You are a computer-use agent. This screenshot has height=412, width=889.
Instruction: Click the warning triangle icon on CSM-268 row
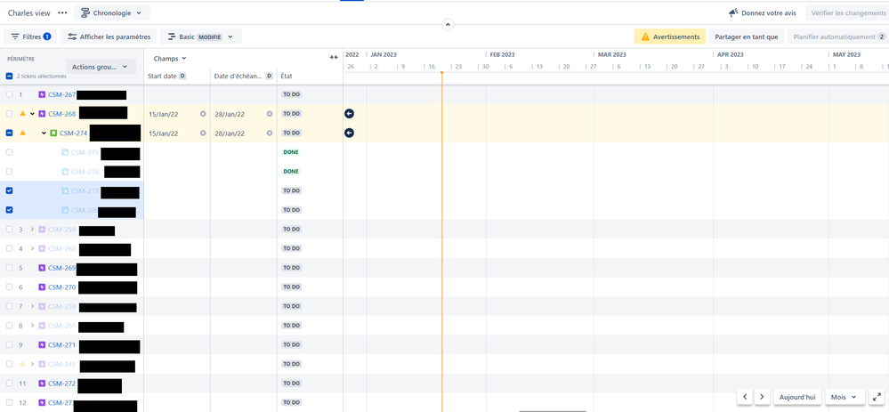pyautogui.click(x=22, y=114)
